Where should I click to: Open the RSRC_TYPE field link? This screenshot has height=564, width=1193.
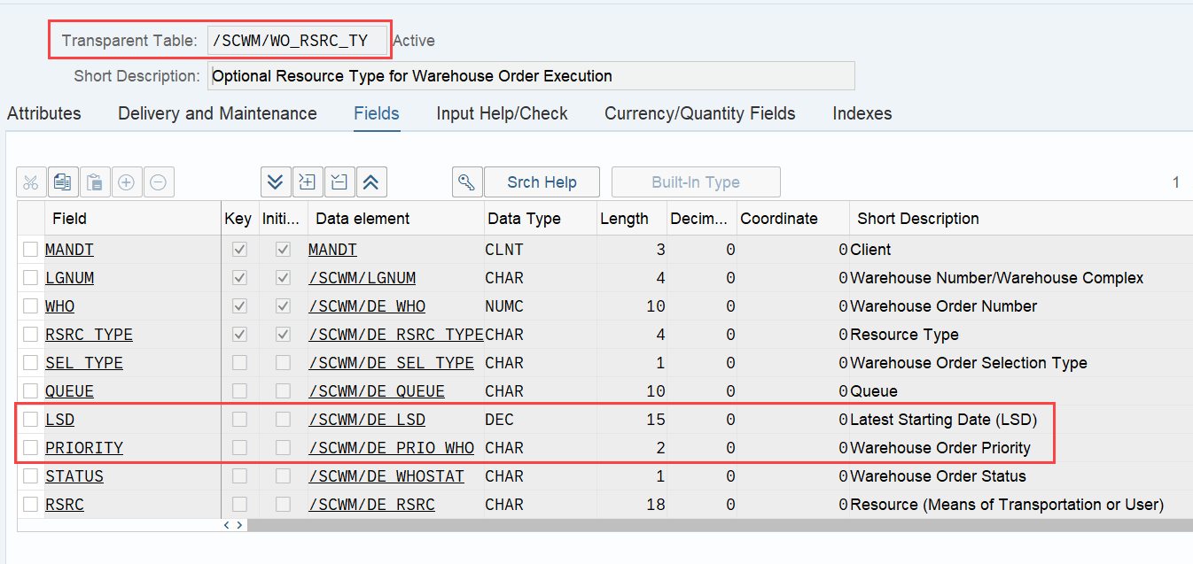[x=89, y=335]
